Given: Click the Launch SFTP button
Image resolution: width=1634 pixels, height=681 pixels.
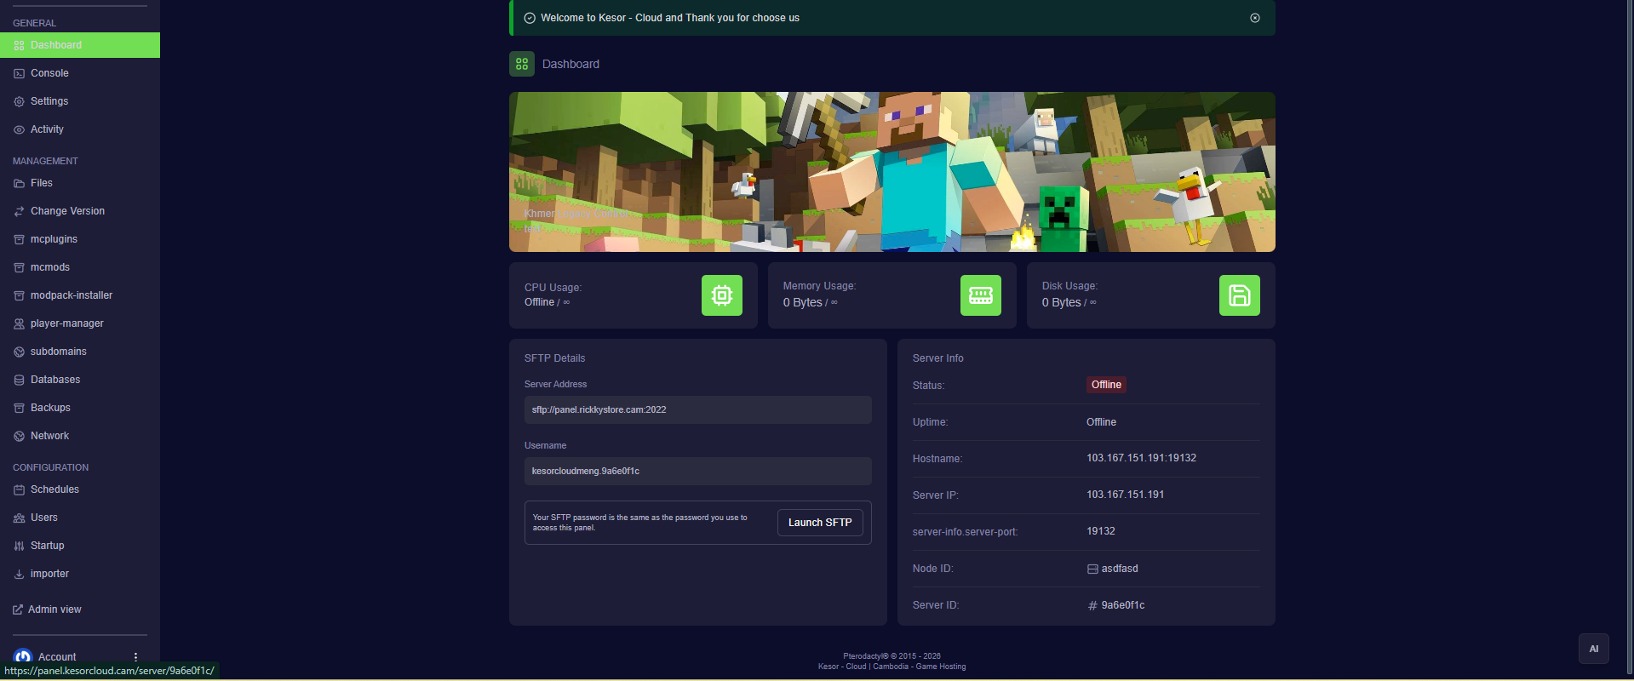Looking at the screenshot, I should tap(820, 523).
